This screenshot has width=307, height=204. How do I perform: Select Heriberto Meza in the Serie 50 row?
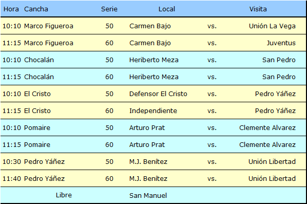[153, 60]
